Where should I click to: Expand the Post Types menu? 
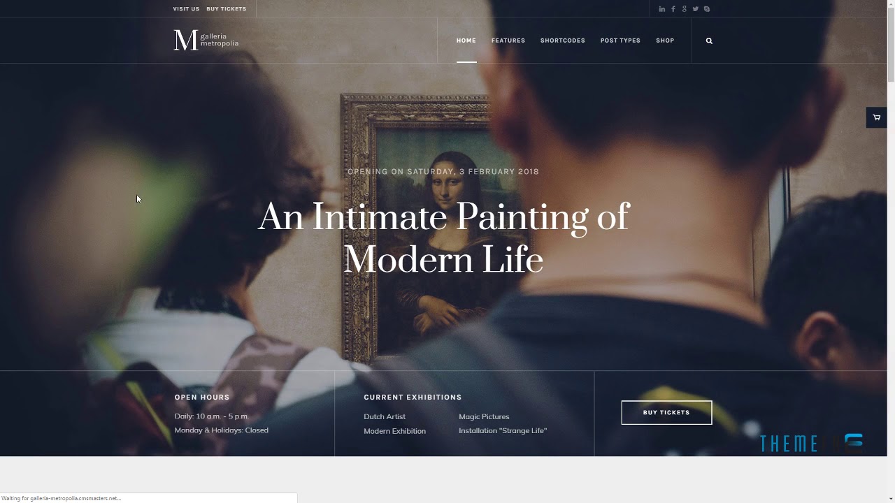(620, 41)
